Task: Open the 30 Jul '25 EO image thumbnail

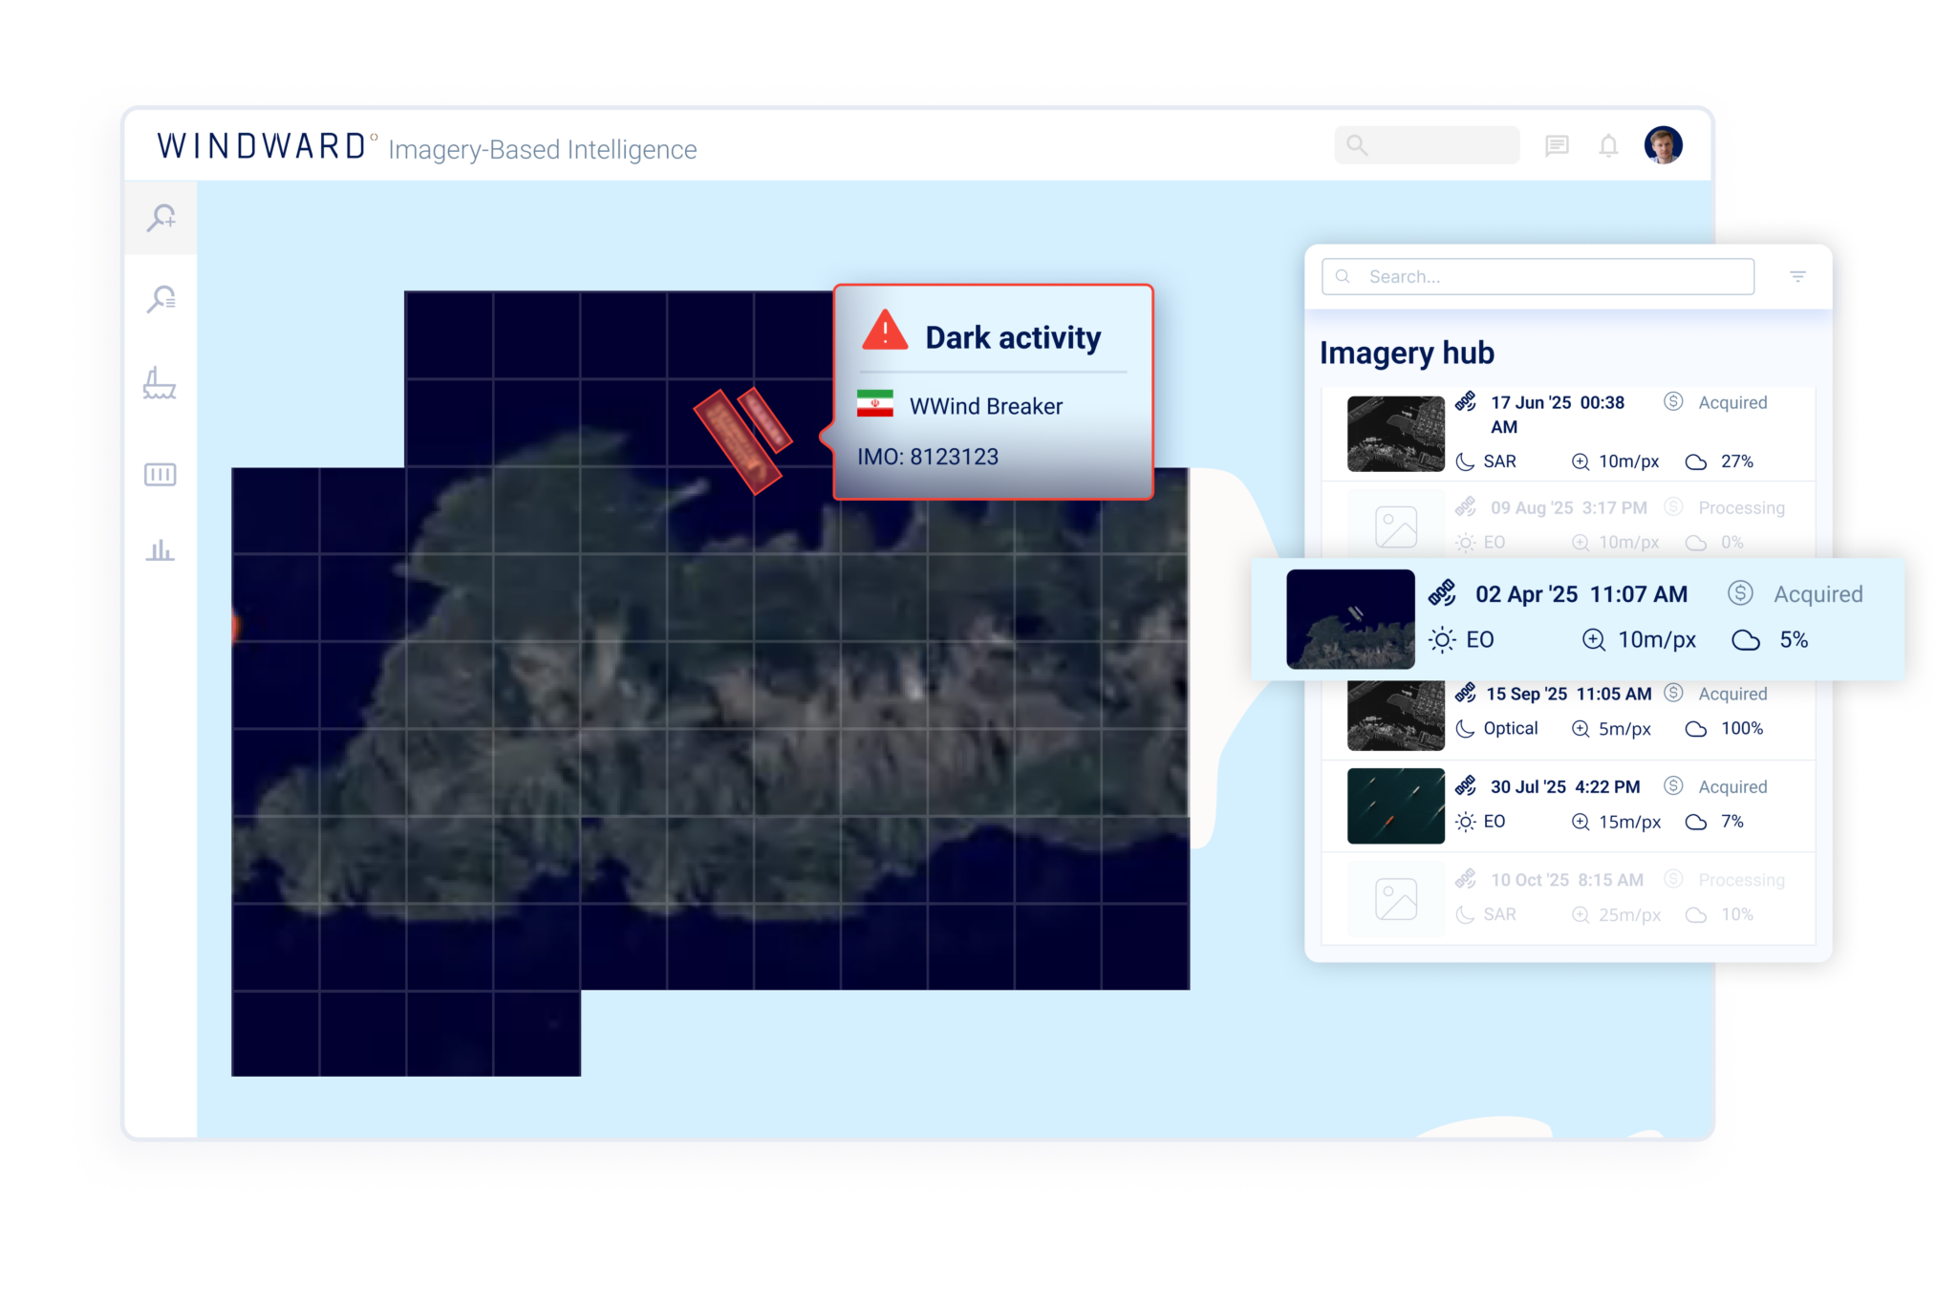Action: click(x=1396, y=805)
